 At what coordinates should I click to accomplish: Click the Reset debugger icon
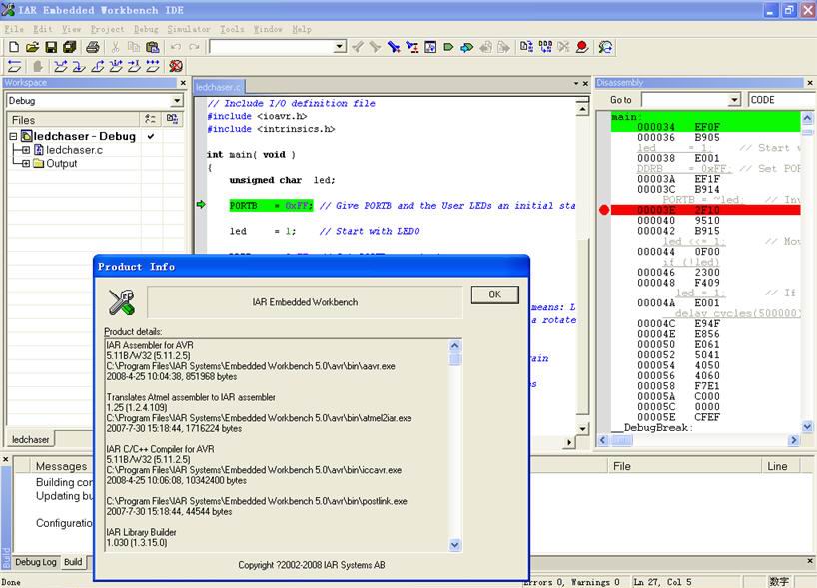point(15,66)
